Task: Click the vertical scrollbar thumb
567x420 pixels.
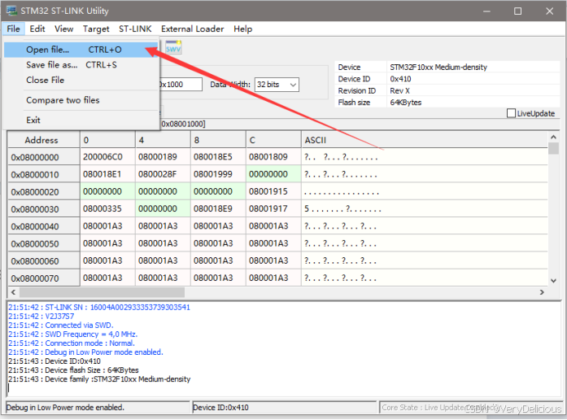Action: [x=553, y=148]
